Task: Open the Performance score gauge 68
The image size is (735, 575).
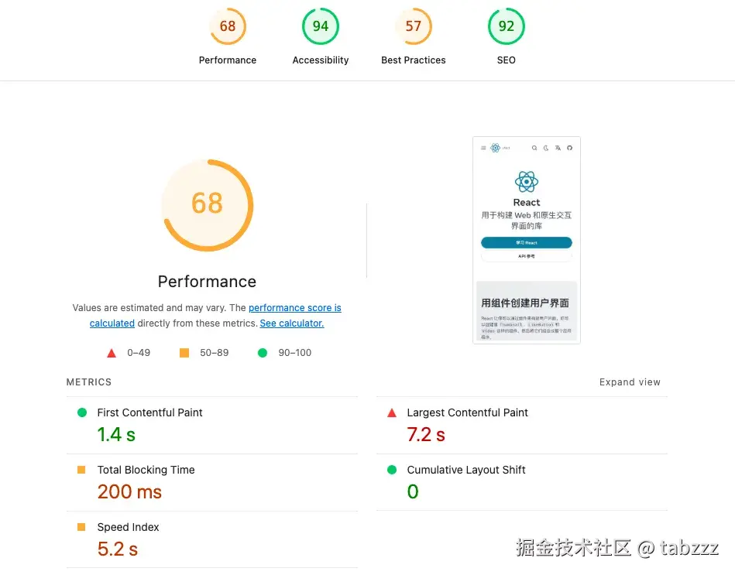Action: tap(228, 26)
